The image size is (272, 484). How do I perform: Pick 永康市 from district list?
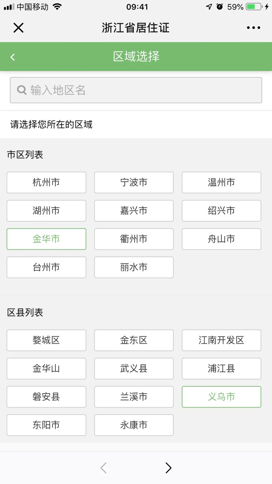pyautogui.click(x=134, y=425)
